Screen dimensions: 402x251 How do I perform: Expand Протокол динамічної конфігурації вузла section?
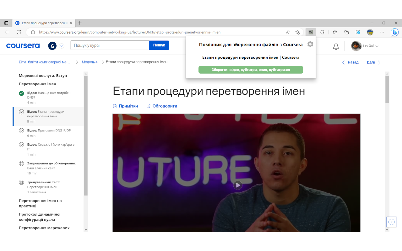[40, 217]
